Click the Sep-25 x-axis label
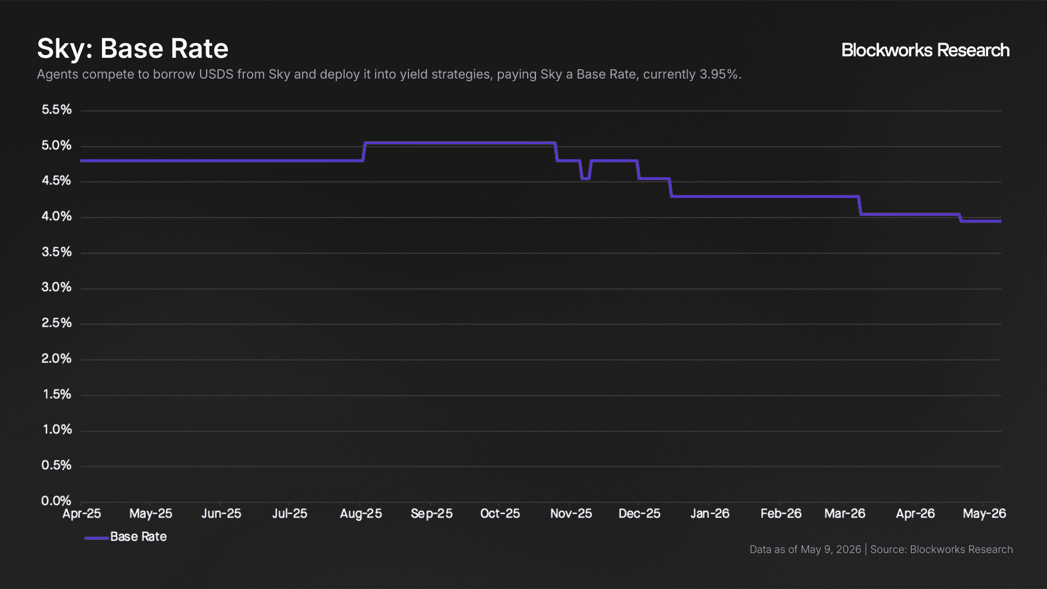This screenshot has height=589, width=1047. coord(432,514)
